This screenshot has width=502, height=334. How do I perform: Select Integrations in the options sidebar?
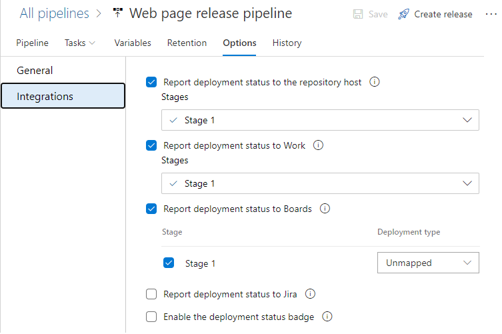coord(63,96)
